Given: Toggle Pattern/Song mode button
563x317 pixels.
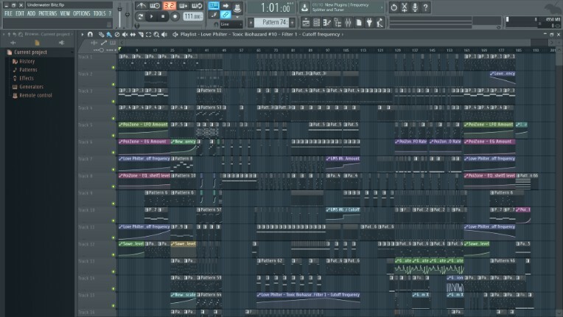Looking at the screenshot, I should pos(140,16).
